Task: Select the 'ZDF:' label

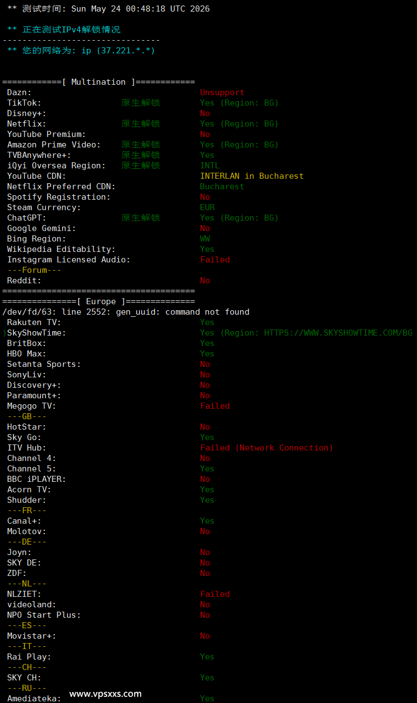Action: (17, 573)
